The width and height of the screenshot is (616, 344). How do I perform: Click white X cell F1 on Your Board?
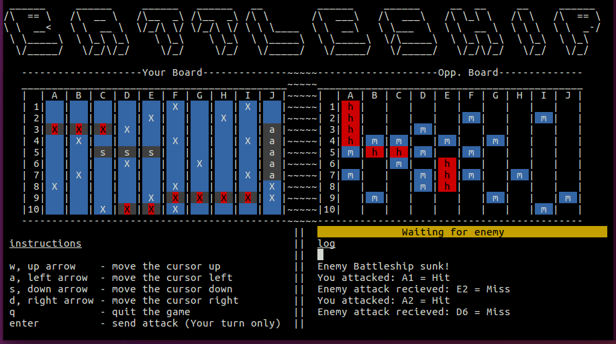(x=175, y=107)
